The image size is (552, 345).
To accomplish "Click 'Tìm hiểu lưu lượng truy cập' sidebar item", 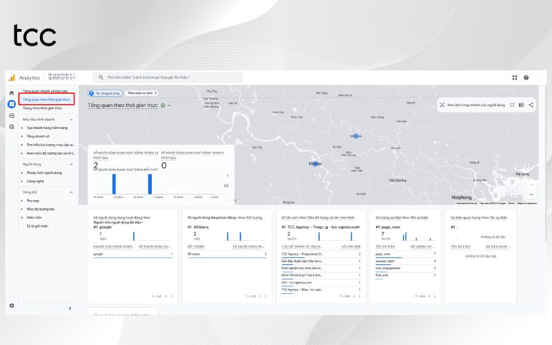I will [50, 145].
